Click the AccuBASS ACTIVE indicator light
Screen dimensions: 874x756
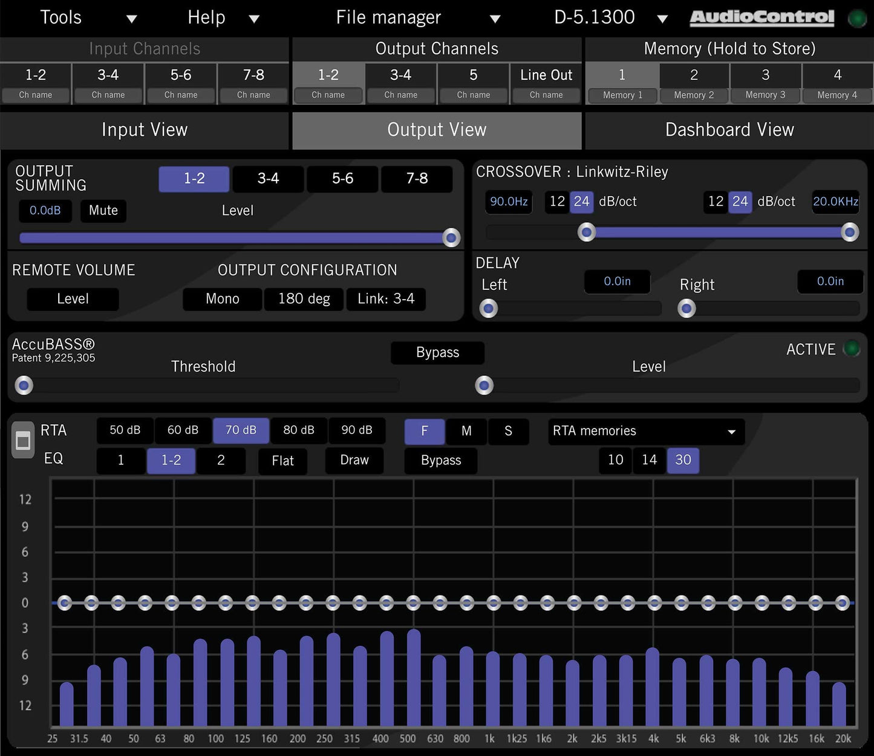tap(851, 349)
